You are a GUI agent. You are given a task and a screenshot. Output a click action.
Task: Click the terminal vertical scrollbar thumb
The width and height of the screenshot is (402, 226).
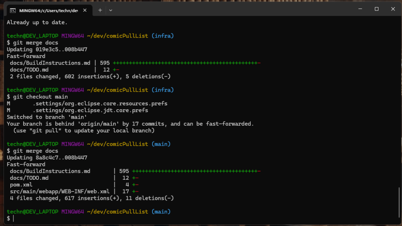tap(399, 202)
